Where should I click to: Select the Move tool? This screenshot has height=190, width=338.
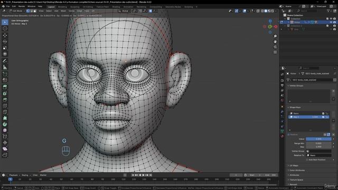point(5,35)
